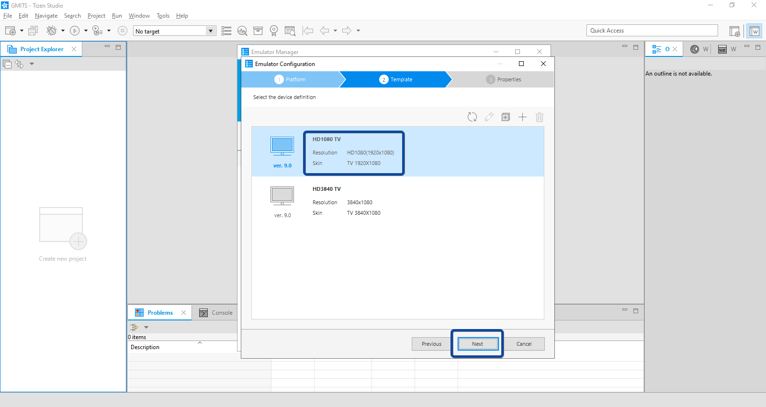Open the File menu

pos(8,16)
